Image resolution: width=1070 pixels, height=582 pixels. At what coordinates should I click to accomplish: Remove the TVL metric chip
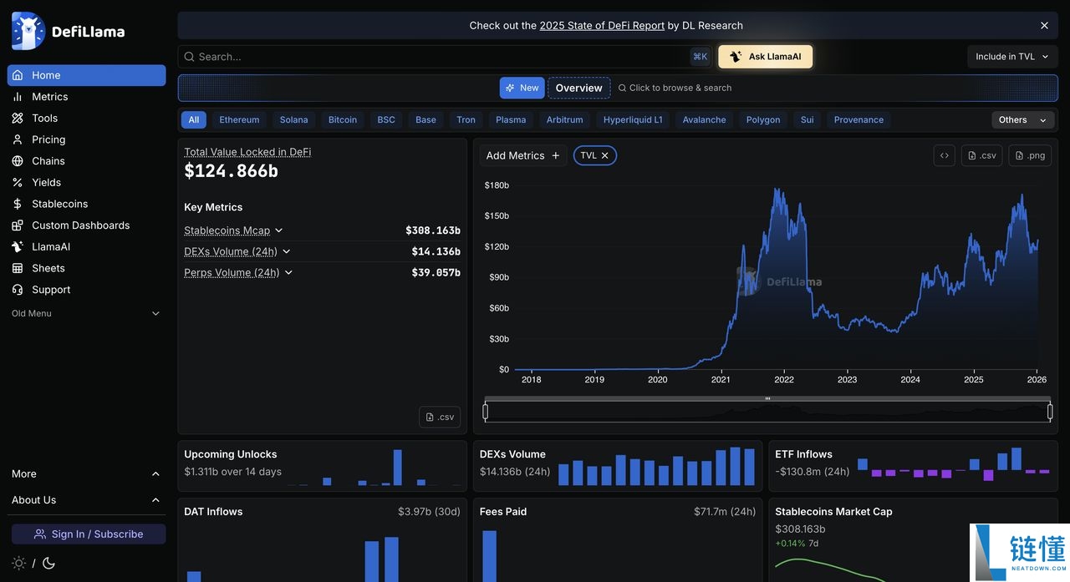point(604,155)
